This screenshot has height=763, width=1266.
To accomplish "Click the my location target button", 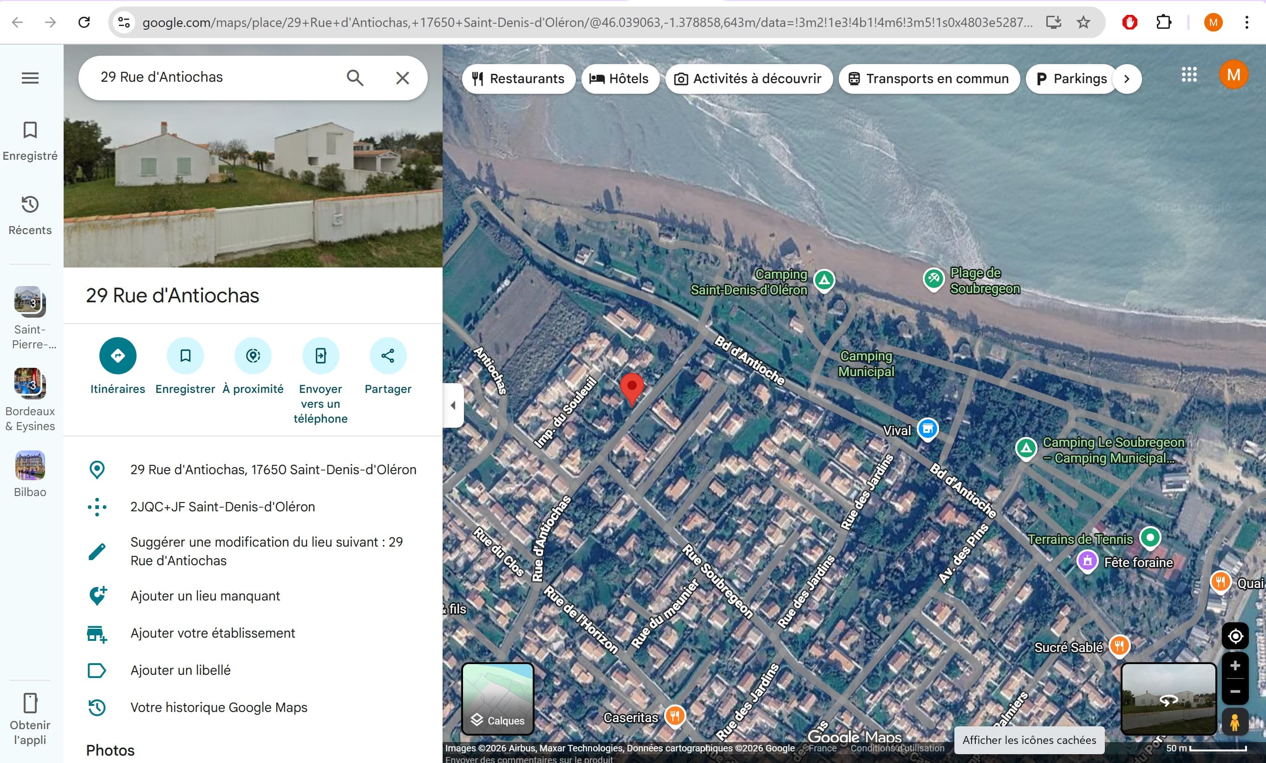I will [1235, 636].
